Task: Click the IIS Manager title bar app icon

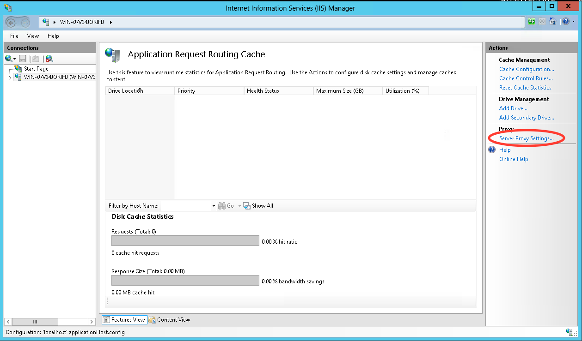Action: tap(8, 8)
